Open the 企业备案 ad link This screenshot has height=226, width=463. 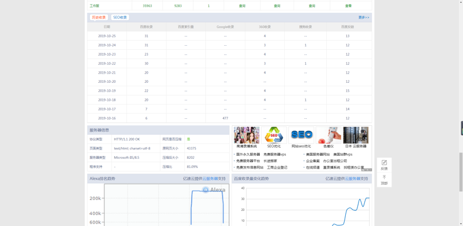[x=313, y=161]
